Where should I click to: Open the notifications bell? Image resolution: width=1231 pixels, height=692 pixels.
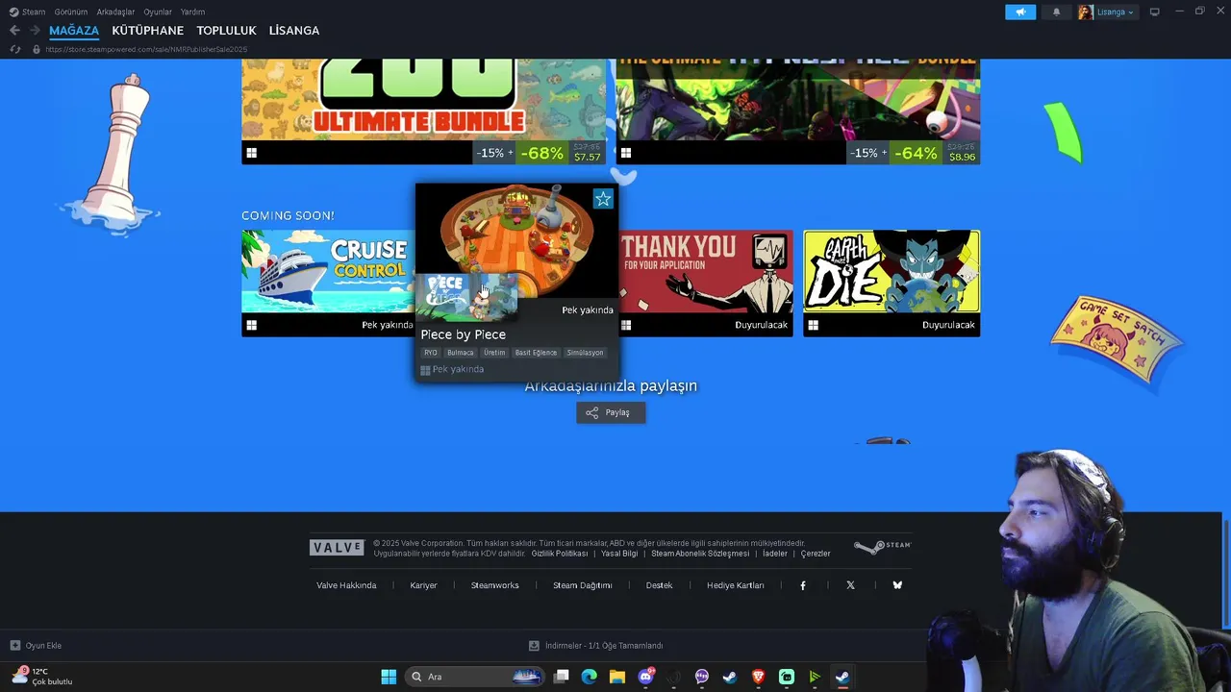pos(1056,12)
